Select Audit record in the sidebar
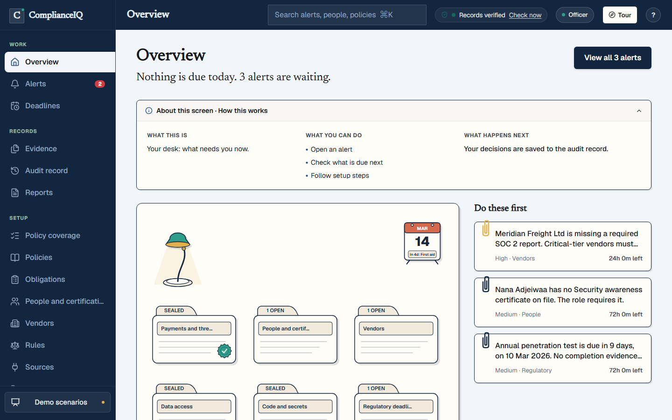 pos(60,171)
